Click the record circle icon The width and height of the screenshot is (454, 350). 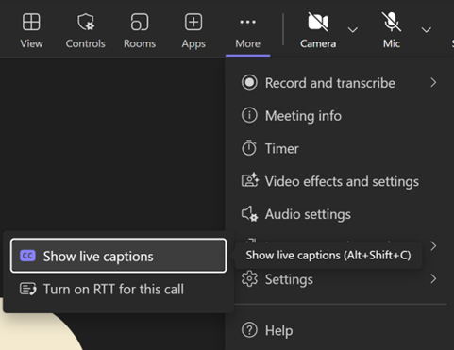[249, 82]
